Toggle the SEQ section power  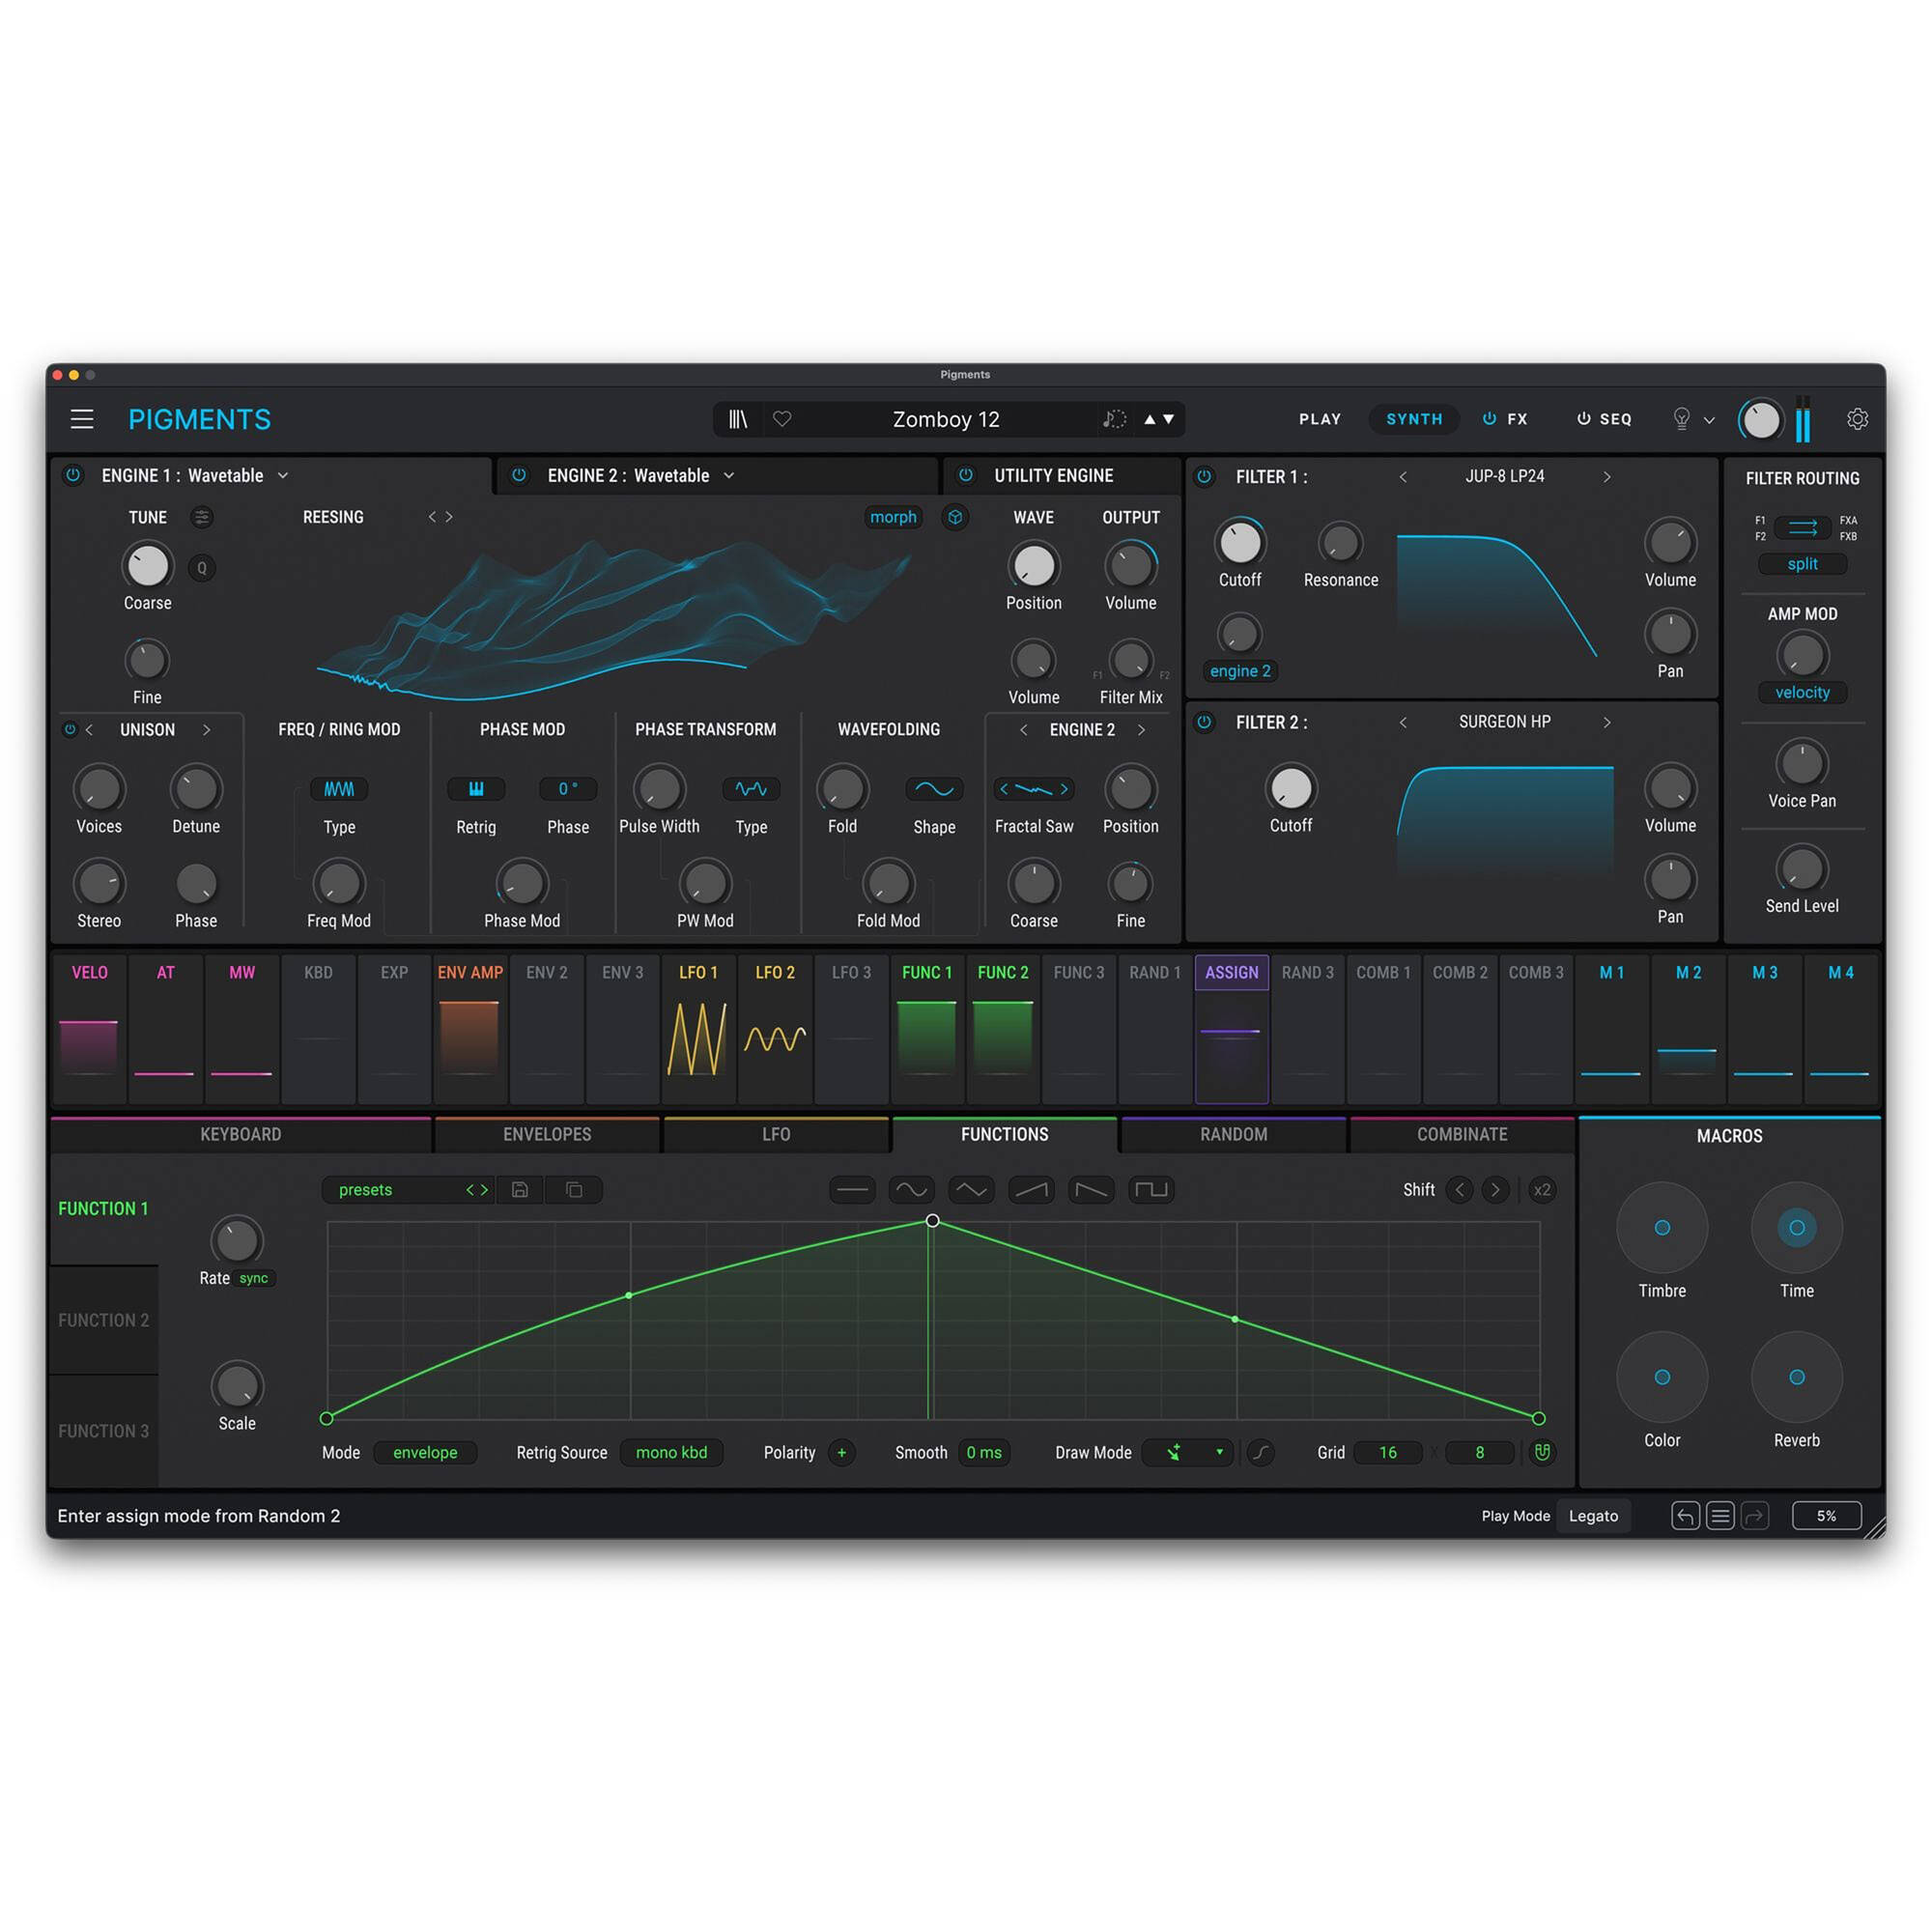click(1583, 419)
